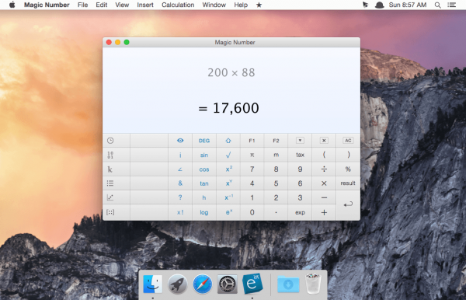Open System Preferences in the Dock
Image resolution: width=466 pixels, height=300 pixels.
coord(228,284)
